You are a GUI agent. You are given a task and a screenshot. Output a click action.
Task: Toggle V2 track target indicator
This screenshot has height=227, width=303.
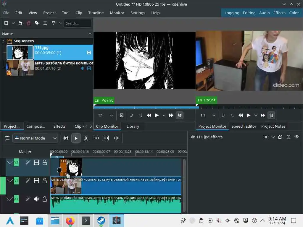16,162
